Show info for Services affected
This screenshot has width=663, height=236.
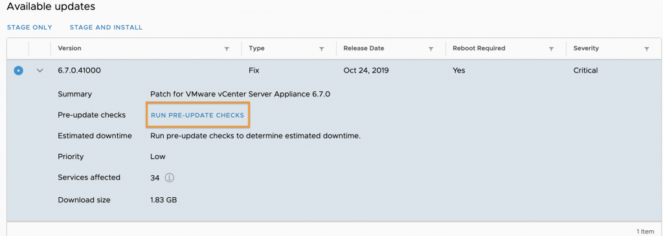tap(169, 178)
